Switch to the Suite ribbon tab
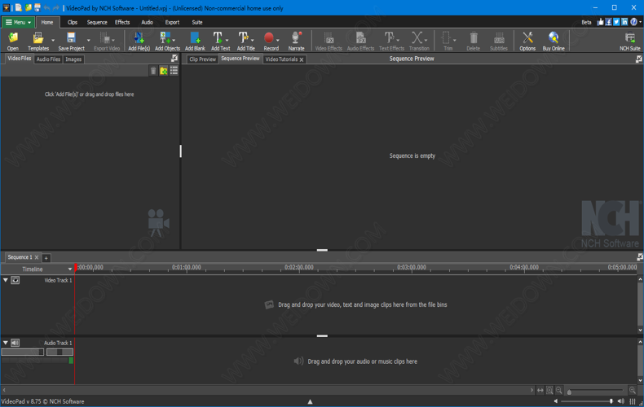The height and width of the screenshot is (407, 644). coord(197,22)
